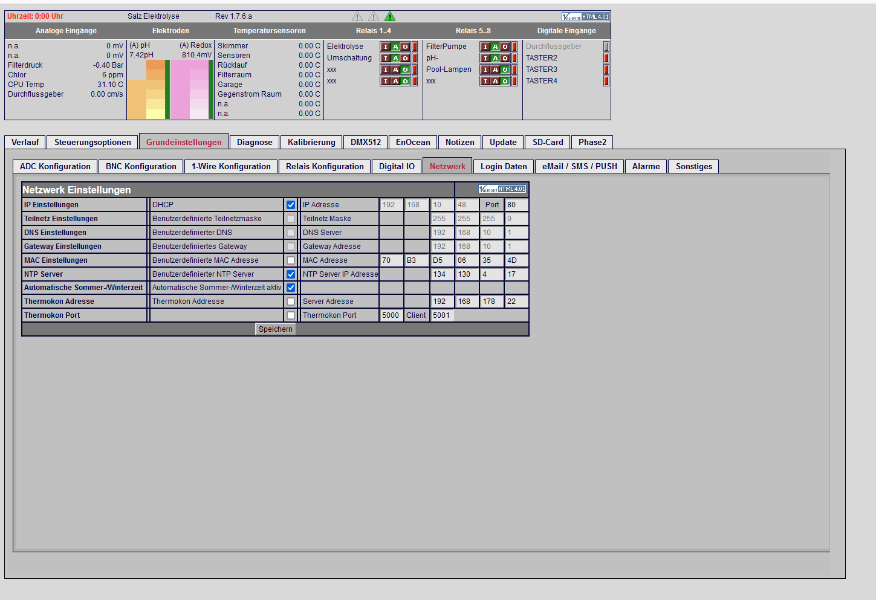Open ADC Konfiguration sub-tab
Viewport: 876px width, 600px height.
pos(55,166)
